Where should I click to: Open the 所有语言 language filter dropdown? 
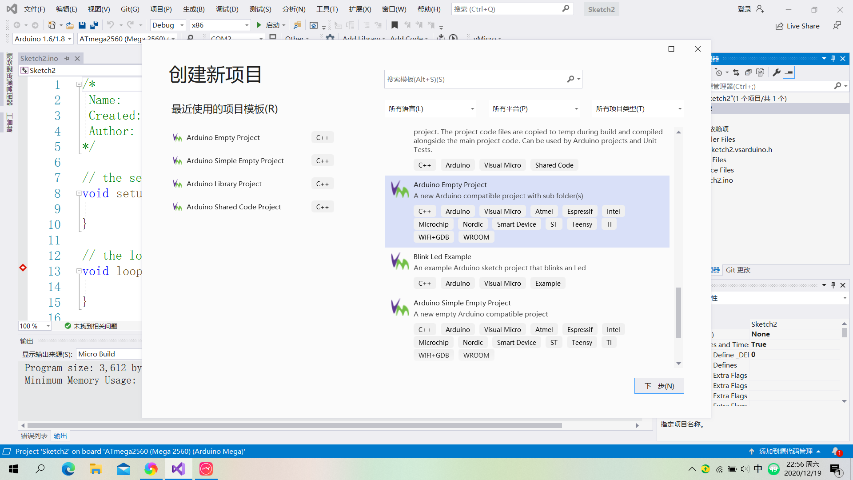pyautogui.click(x=430, y=109)
